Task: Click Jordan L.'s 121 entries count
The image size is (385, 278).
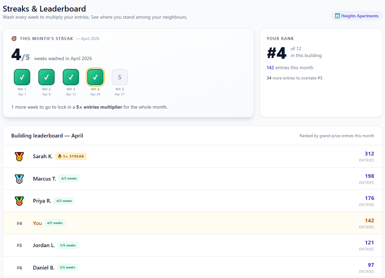Action: (x=369, y=243)
